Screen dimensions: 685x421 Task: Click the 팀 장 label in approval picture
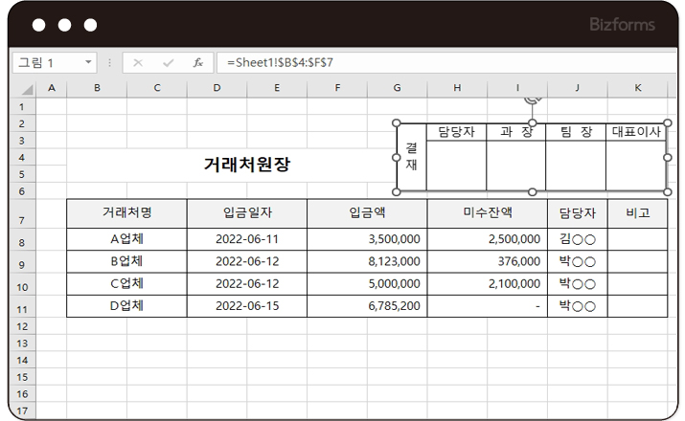pyautogui.click(x=576, y=132)
